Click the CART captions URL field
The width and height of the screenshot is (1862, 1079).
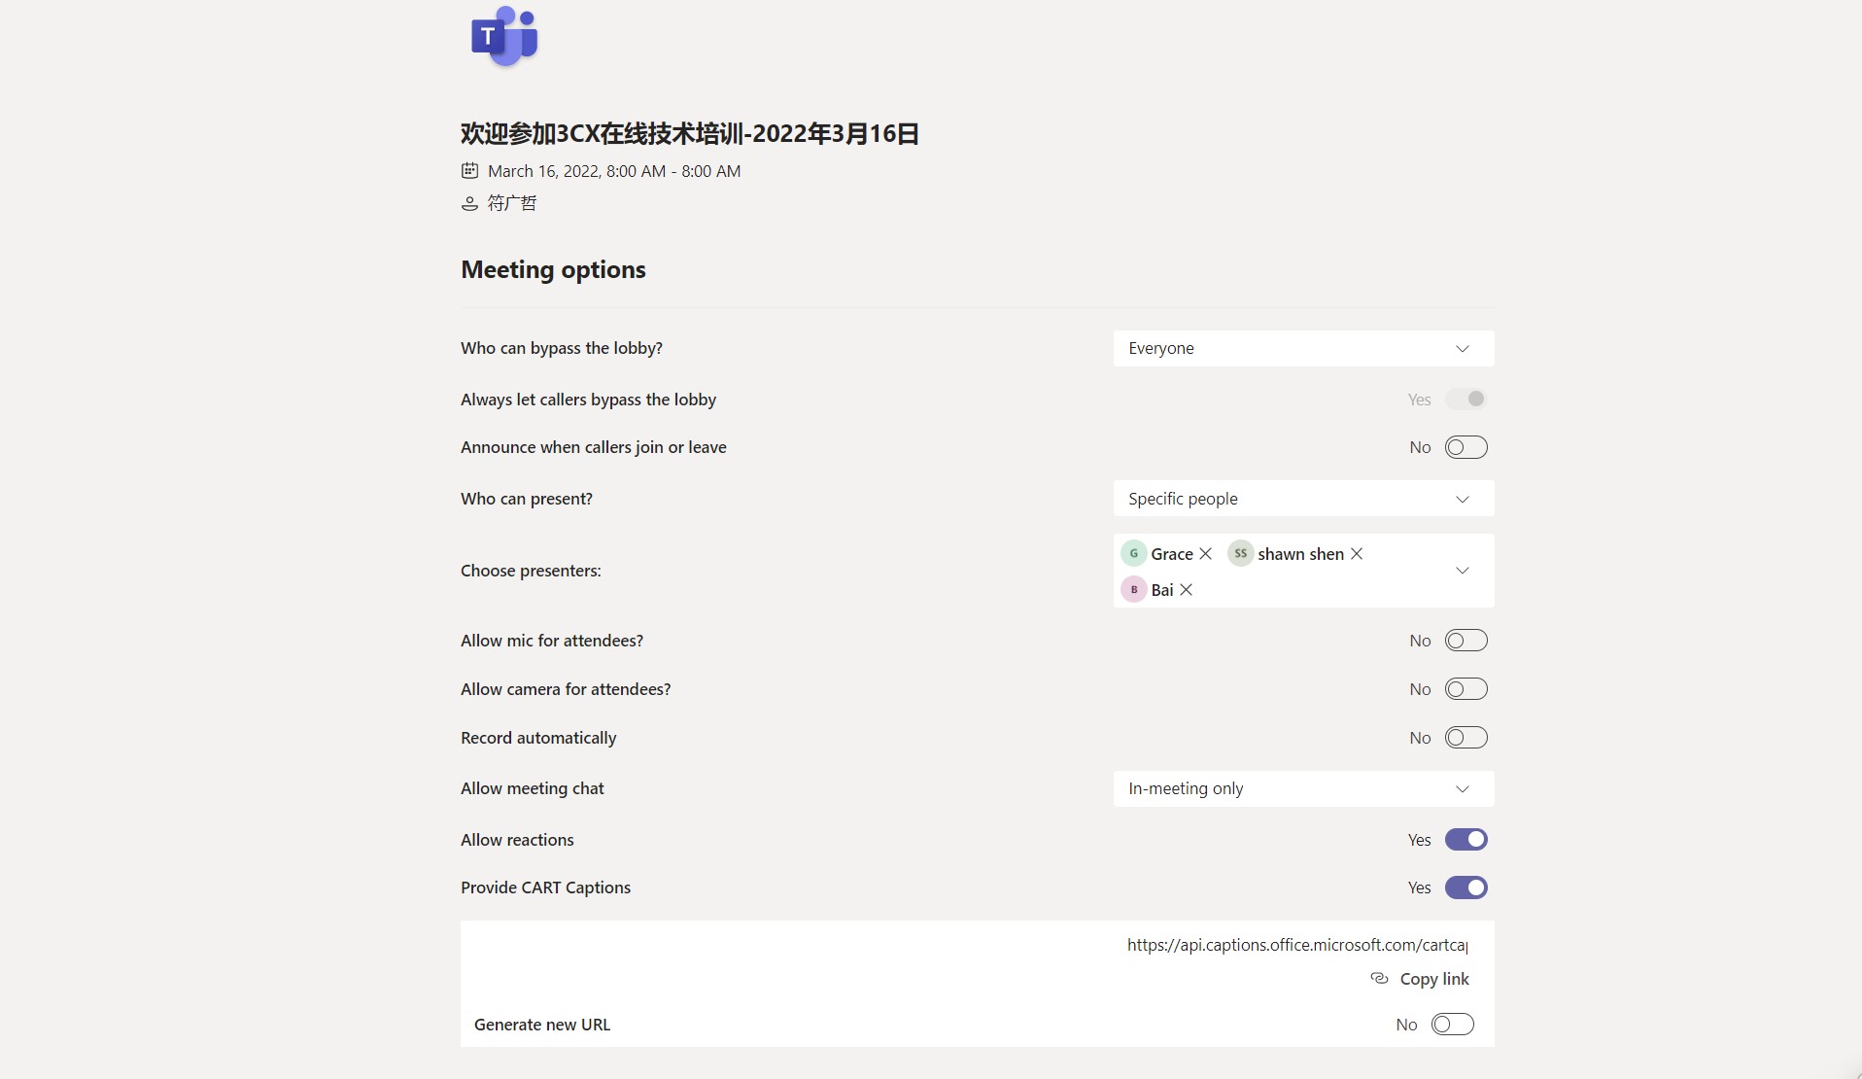tap(1296, 945)
